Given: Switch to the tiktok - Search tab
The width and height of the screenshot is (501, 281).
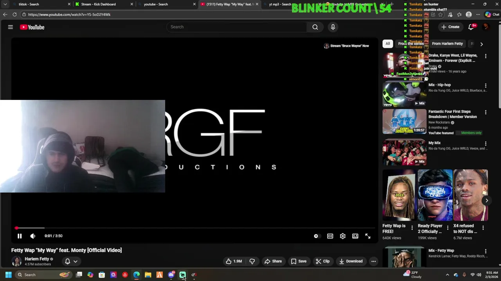Looking at the screenshot, I should click(x=42, y=4).
